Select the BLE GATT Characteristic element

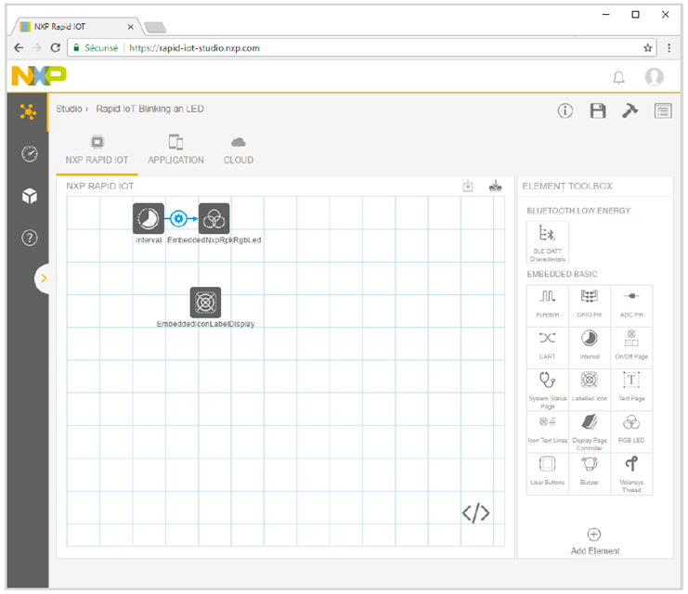[x=547, y=241]
